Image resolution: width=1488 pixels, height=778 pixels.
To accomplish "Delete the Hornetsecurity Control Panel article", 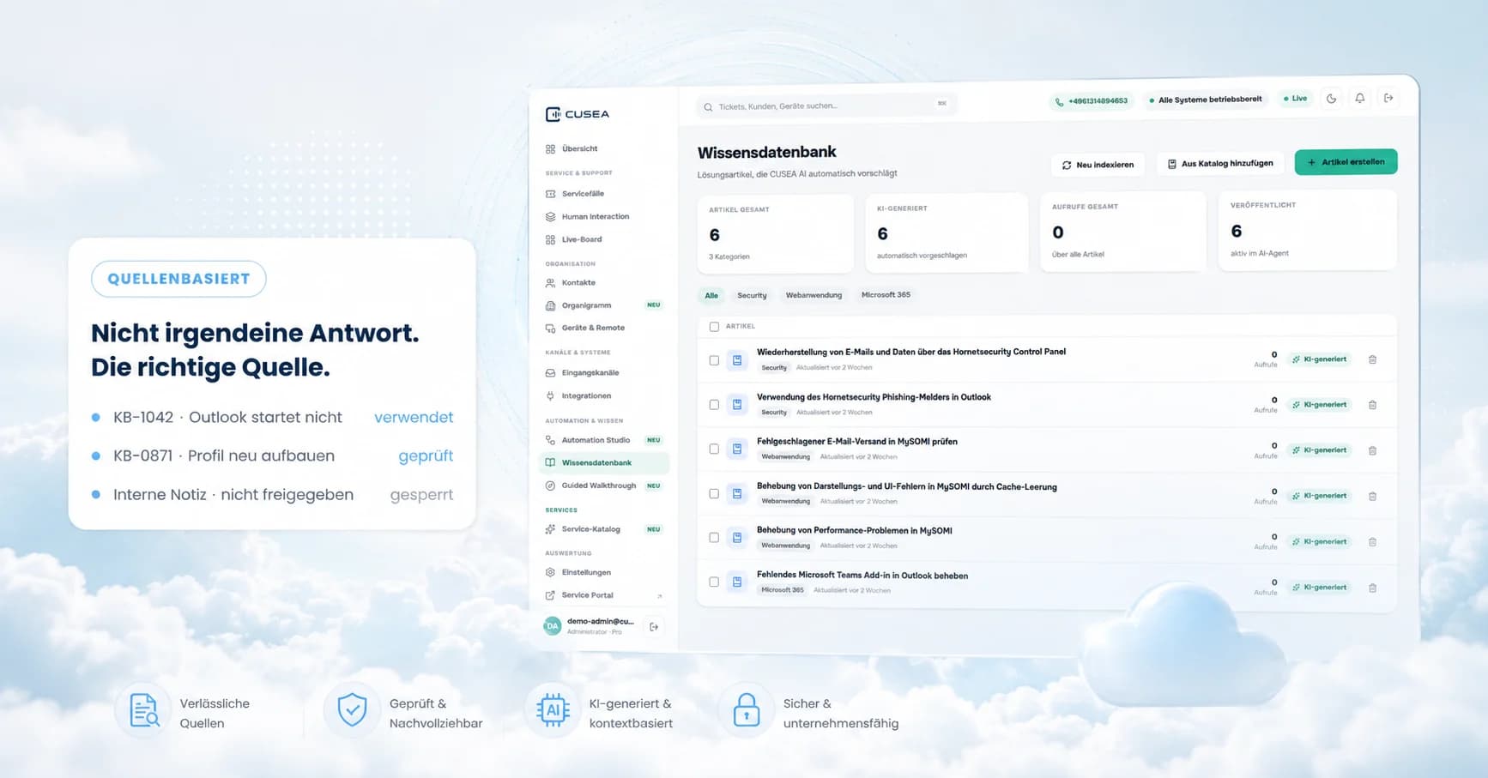I will pos(1372,360).
